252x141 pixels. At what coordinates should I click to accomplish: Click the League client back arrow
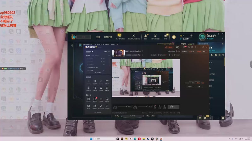[x=72, y=45]
